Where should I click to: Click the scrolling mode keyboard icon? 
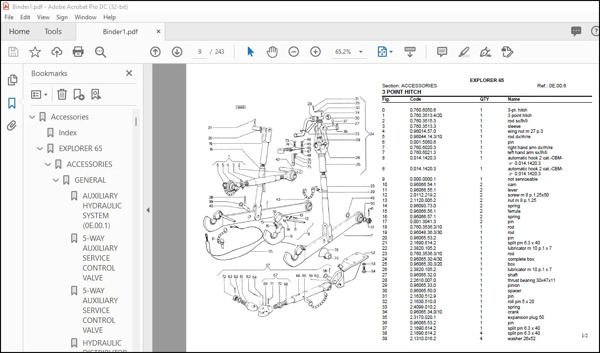click(410, 52)
